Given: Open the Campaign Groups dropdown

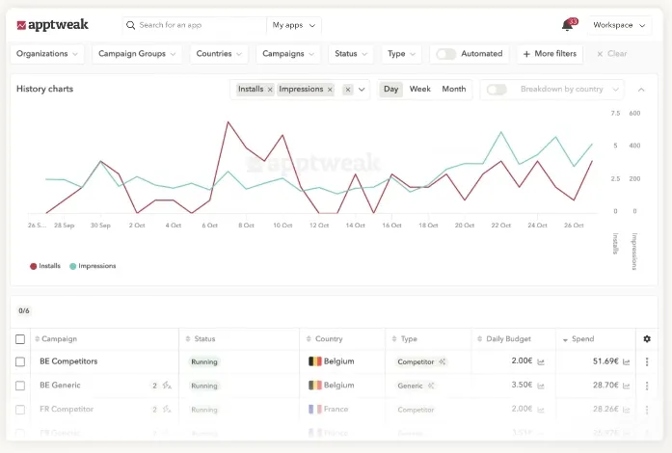Looking at the screenshot, I should point(136,54).
